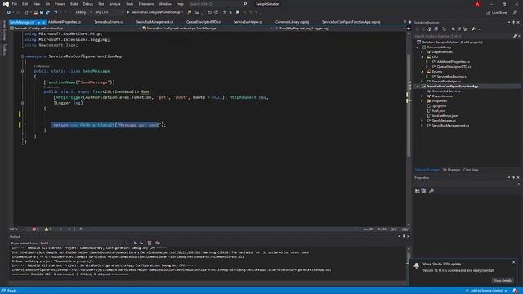Click the Clear All icon in Output panel
The image size is (523, 294).
[x=150, y=243]
